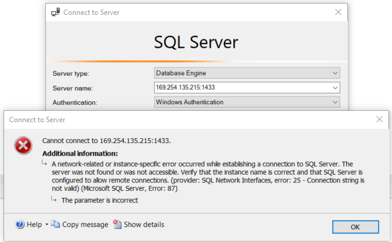Expand the Server type dropdown
392x242 pixels.
(335, 73)
